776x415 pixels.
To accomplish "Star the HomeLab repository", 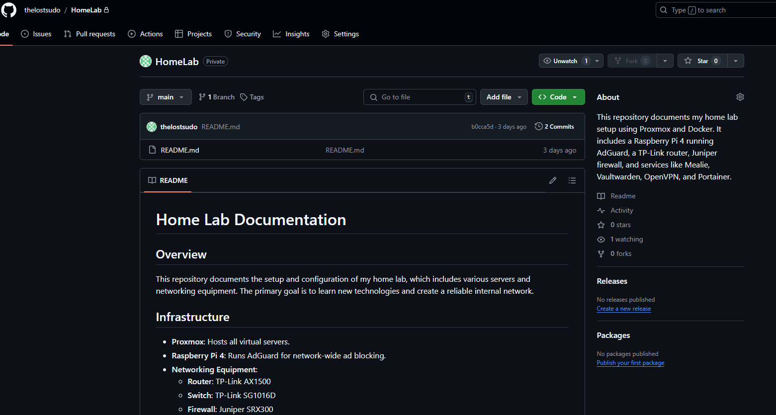I will coord(702,61).
